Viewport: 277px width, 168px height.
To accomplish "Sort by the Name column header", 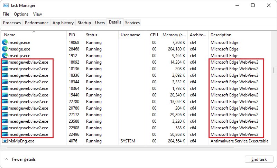I will pyautogui.click(x=34, y=35).
